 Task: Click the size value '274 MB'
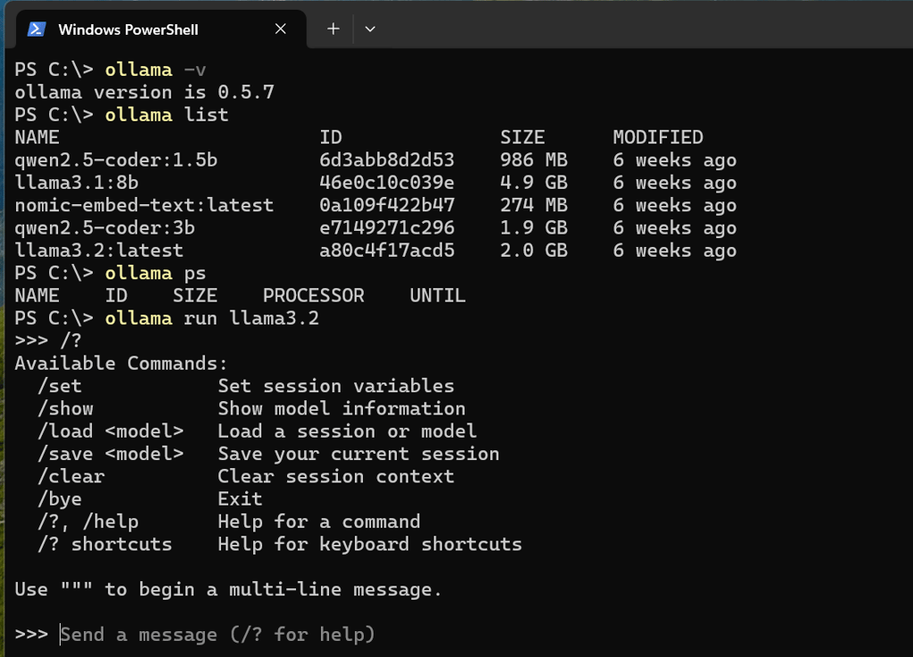click(x=534, y=205)
